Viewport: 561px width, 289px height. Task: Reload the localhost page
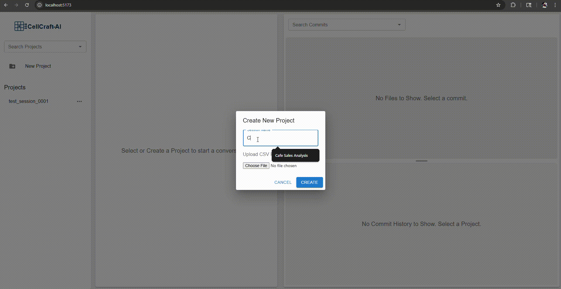point(27,5)
